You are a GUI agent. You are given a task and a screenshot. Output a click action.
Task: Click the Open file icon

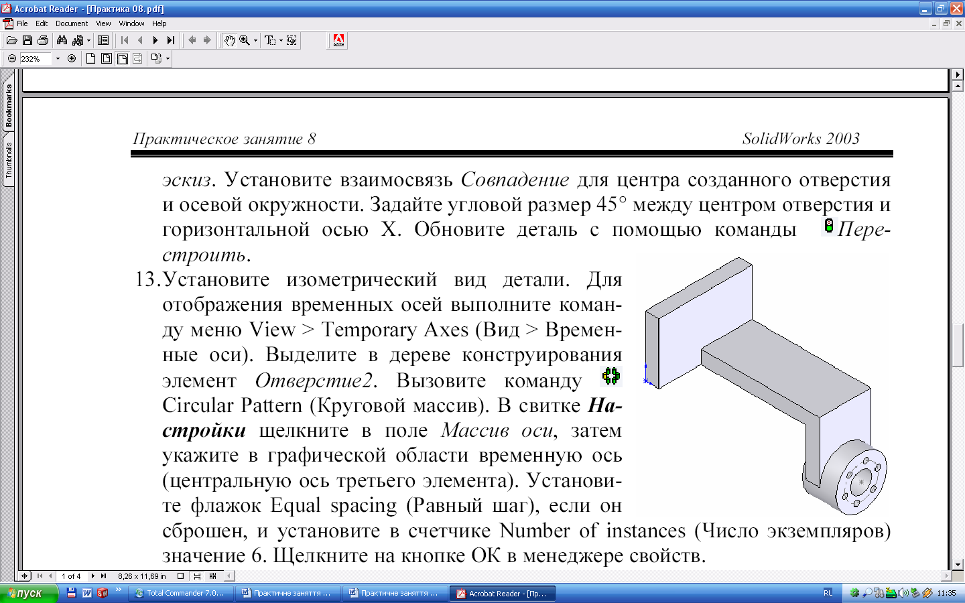11,41
